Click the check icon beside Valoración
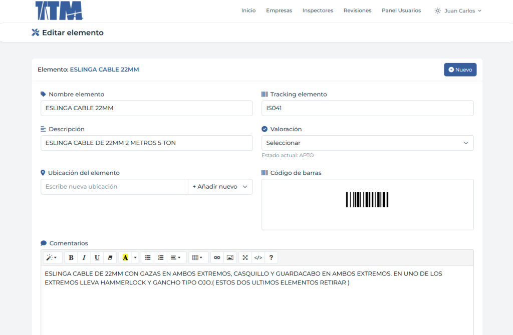Viewport: 513px width, 335px height. tap(265, 129)
